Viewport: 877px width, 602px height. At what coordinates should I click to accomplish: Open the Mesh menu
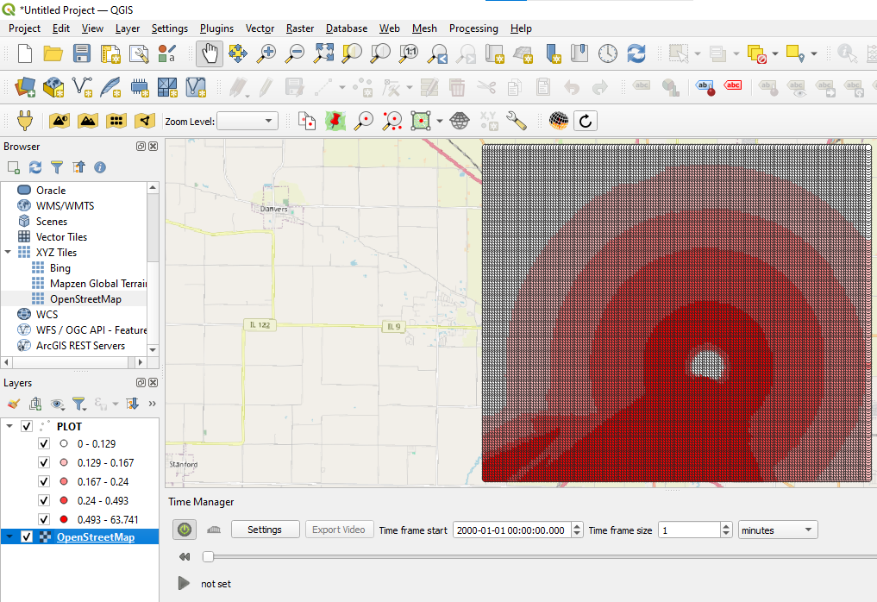coord(424,28)
